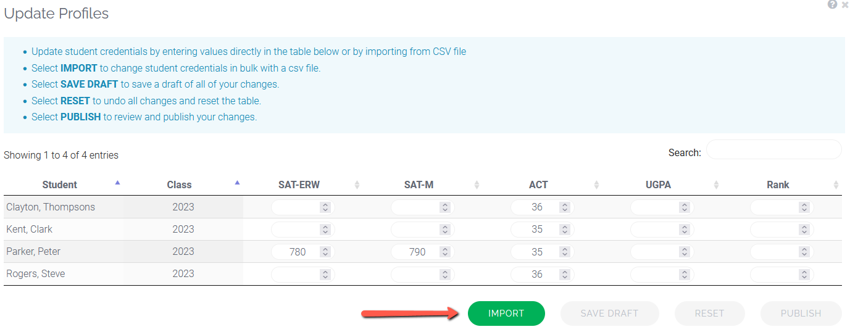
Task: Select Rank field for Rogers, Steve
Action: click(x=781, y=274)
